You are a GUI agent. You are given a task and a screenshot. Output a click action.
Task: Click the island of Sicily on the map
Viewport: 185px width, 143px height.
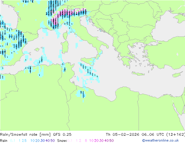point(88,61)
